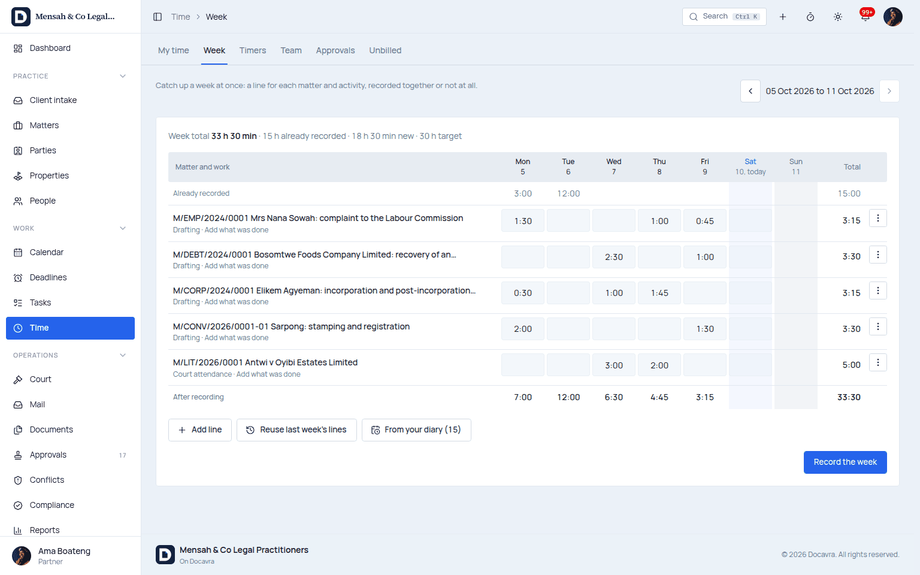Image resolution: width=920 pixels, height=575 pixels.
Task: Edit Friday hours for Sarpong stamping matter
Action: 705,329
